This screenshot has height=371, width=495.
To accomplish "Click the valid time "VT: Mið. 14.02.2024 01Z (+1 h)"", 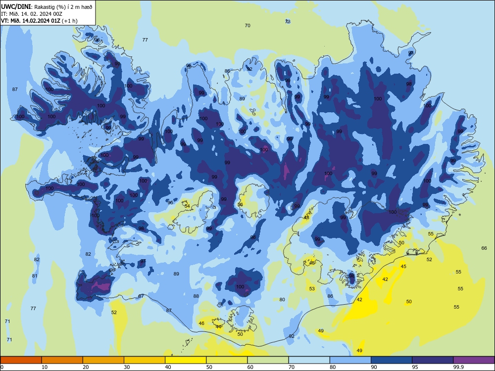I will click(x=39, y=21).
